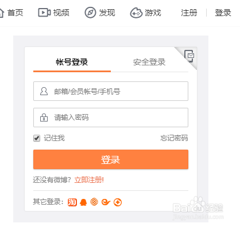Click 注册 in the top navigation
This screenshot has height=227, width=240.
pos(189,13)
